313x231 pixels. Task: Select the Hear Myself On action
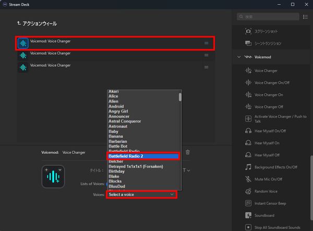[x=267, y=143]
